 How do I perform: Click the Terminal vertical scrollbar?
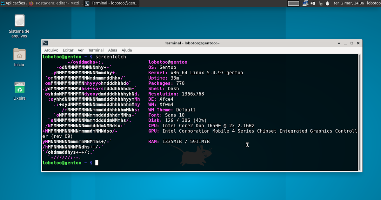click(x=359, y=112)
